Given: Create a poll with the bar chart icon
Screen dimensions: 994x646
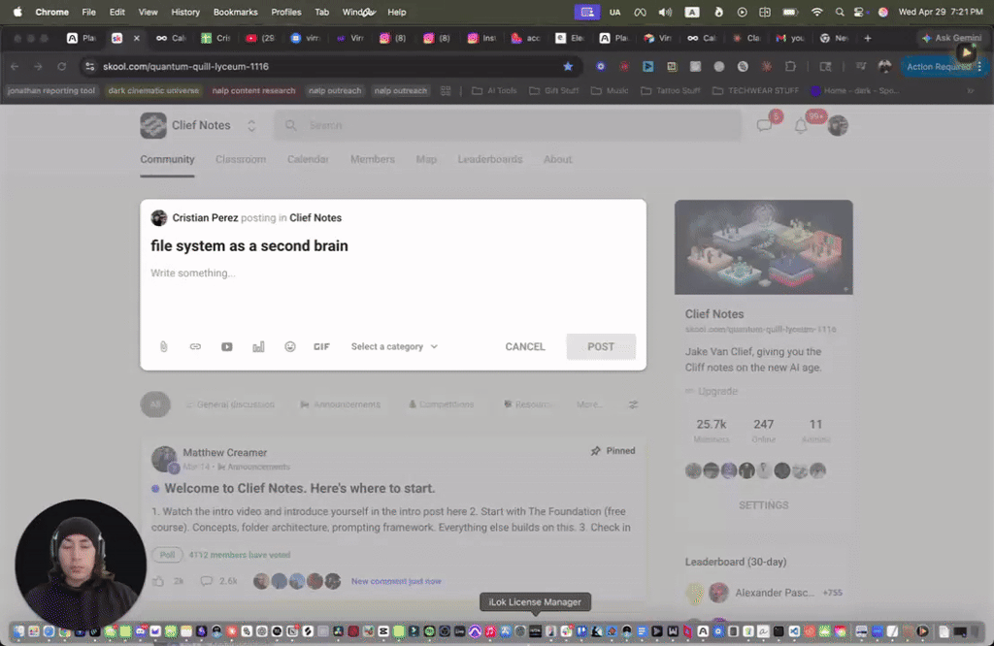Looking at the screenshot, I should tap(258, 346).
